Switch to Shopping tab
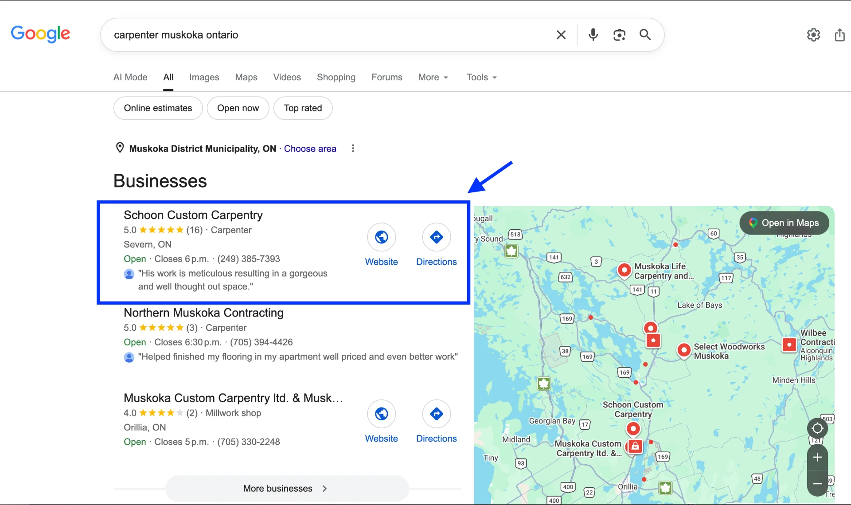The image size is (851, 505). 336,77
